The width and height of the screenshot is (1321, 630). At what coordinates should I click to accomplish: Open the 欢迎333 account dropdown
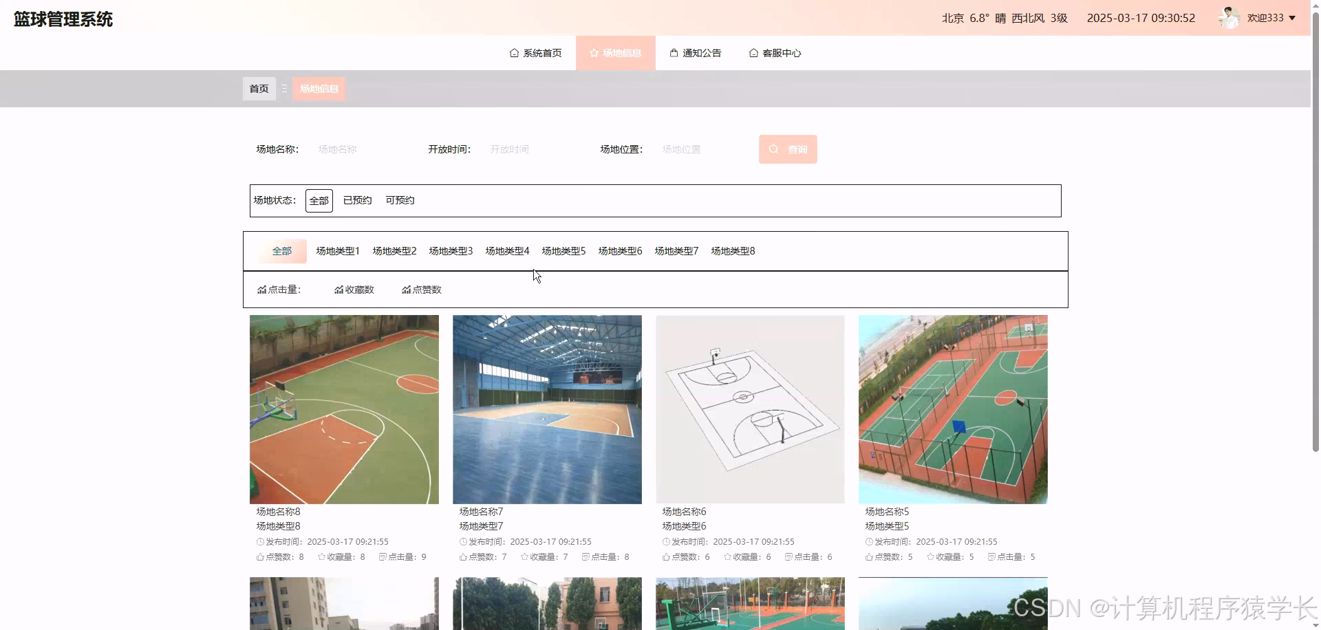[x=1270, y=18]
